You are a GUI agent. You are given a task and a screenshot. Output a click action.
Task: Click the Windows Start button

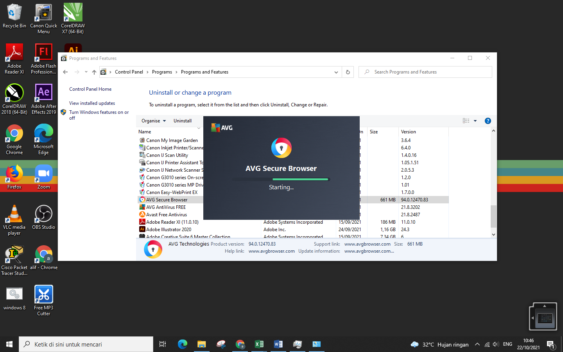(x=9, y=344)
